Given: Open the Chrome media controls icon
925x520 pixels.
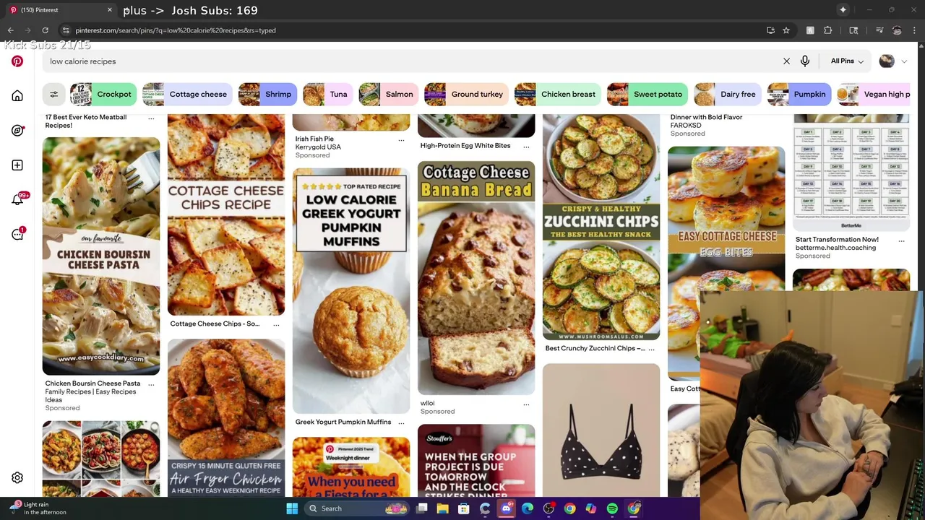Looking at the screenshot, I should coord(879,30).
